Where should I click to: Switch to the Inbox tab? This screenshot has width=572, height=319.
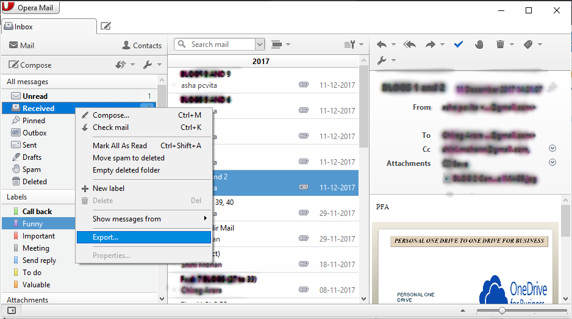49,27
